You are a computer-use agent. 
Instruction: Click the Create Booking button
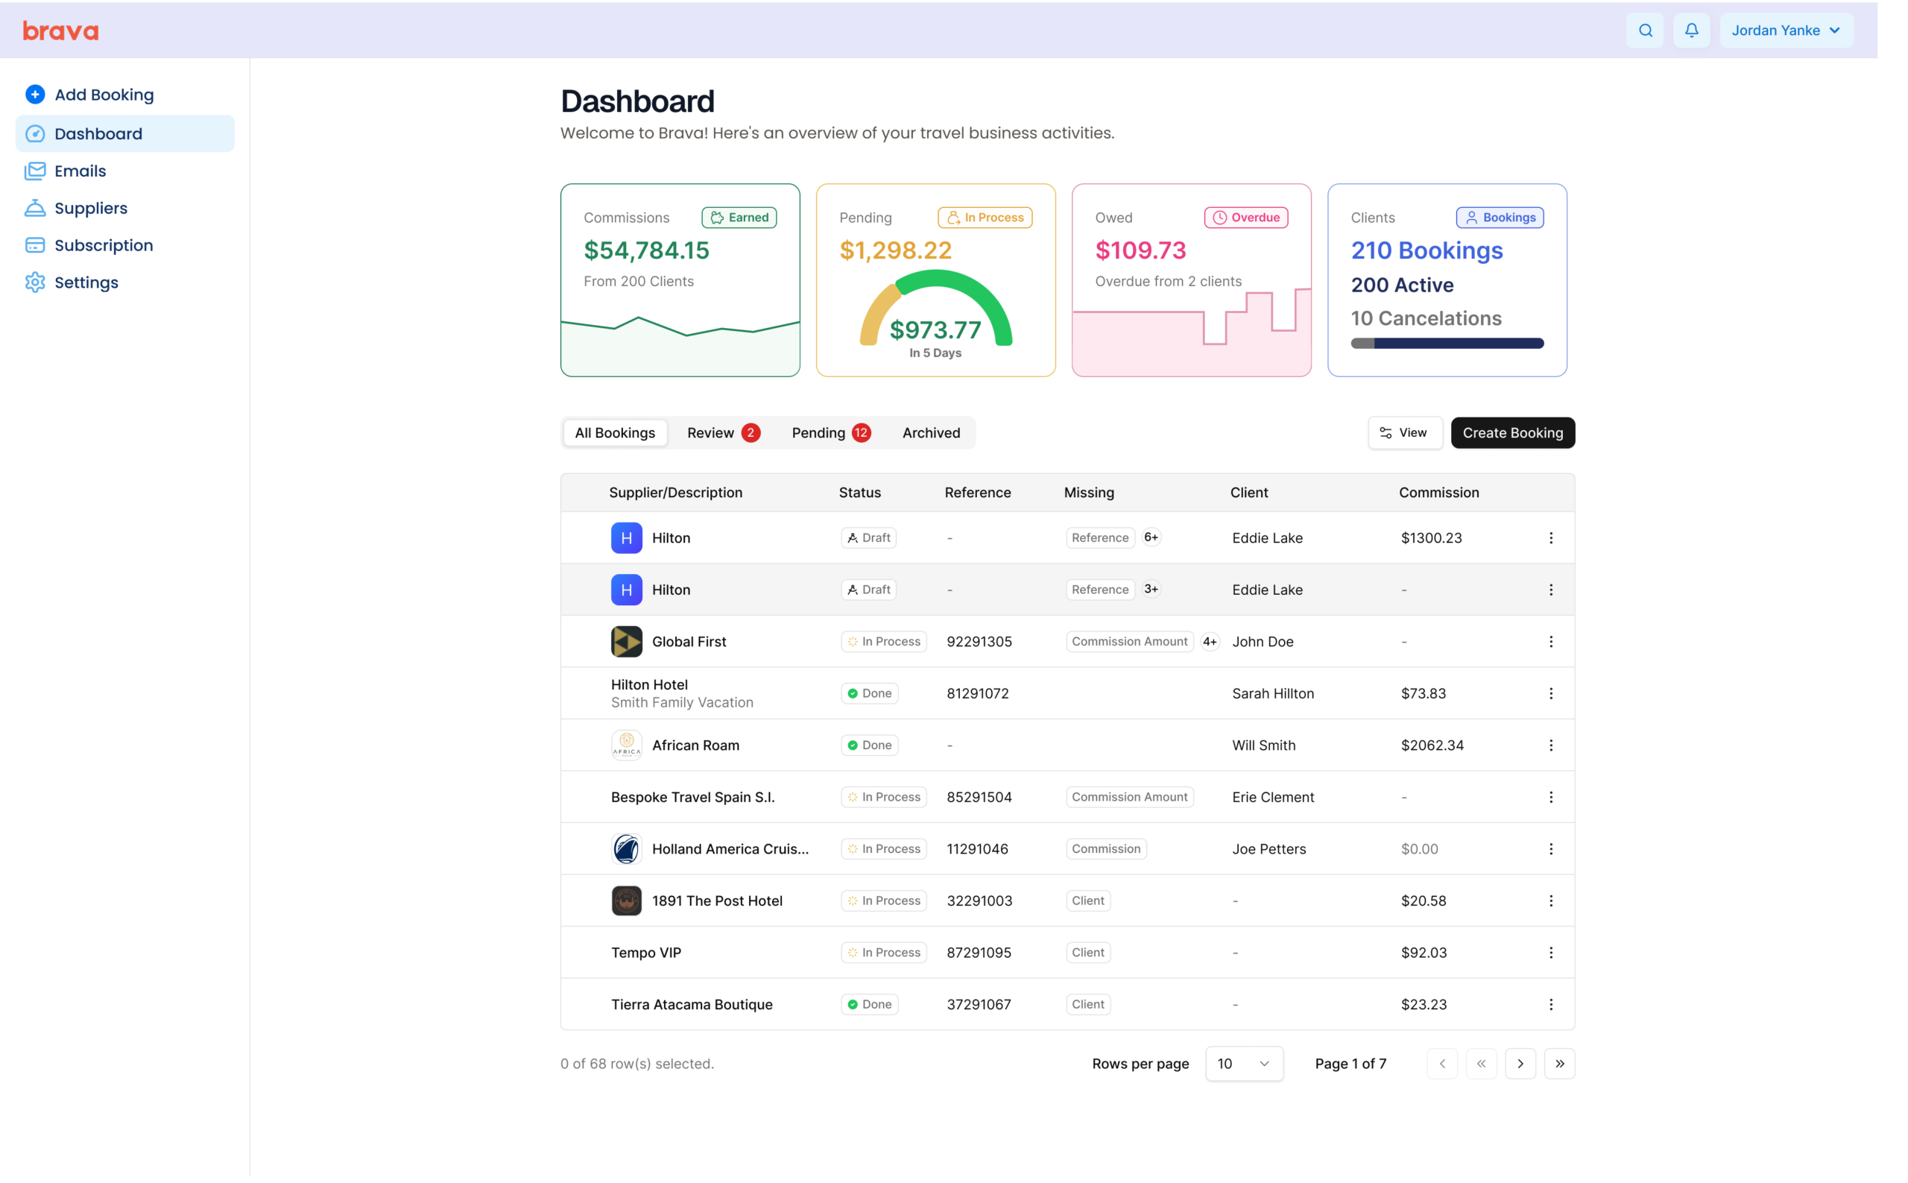(1512, 432)
